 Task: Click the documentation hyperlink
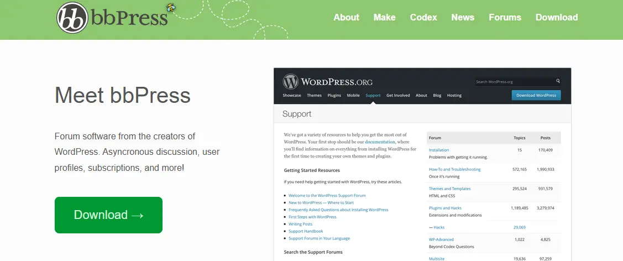point(380,142)
